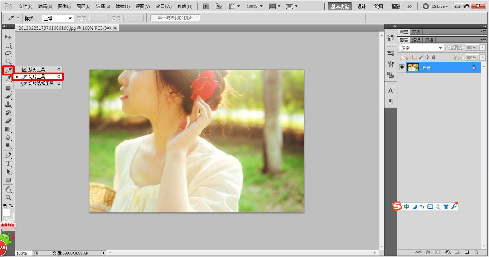Image resolution: width=489 pixels, height=257 pixels.
Task: Select the Move tool
Action: [x=8, y=37]
